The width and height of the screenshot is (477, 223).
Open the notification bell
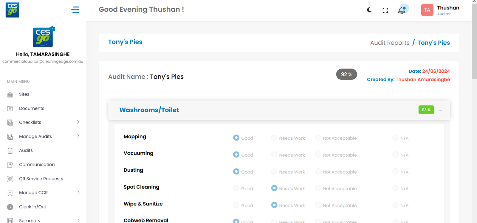(402, 10)
